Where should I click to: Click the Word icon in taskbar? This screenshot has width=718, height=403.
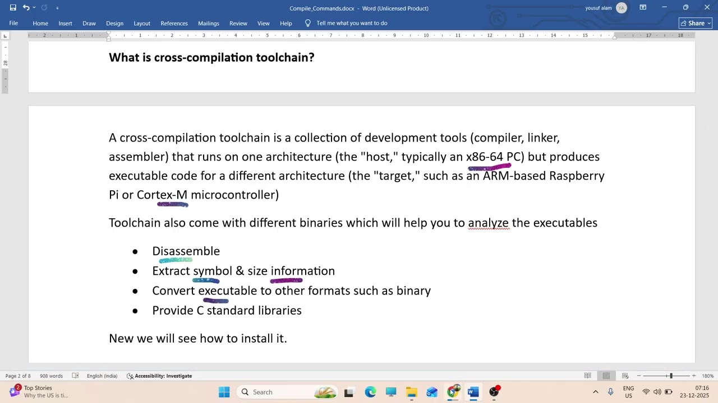(473, 392)
